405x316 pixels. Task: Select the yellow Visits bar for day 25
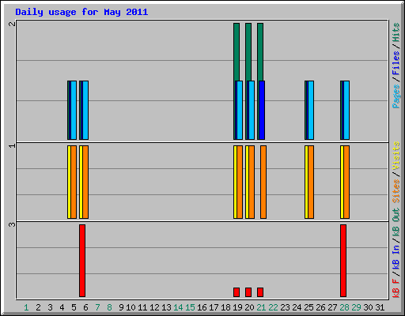coord(306,182)
